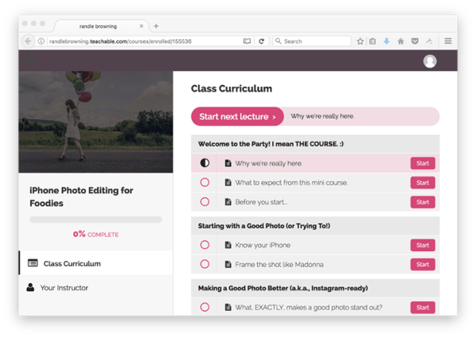Open site information icon in address bar
This screenshot has height=338, width=476.
tap(41, 41)
